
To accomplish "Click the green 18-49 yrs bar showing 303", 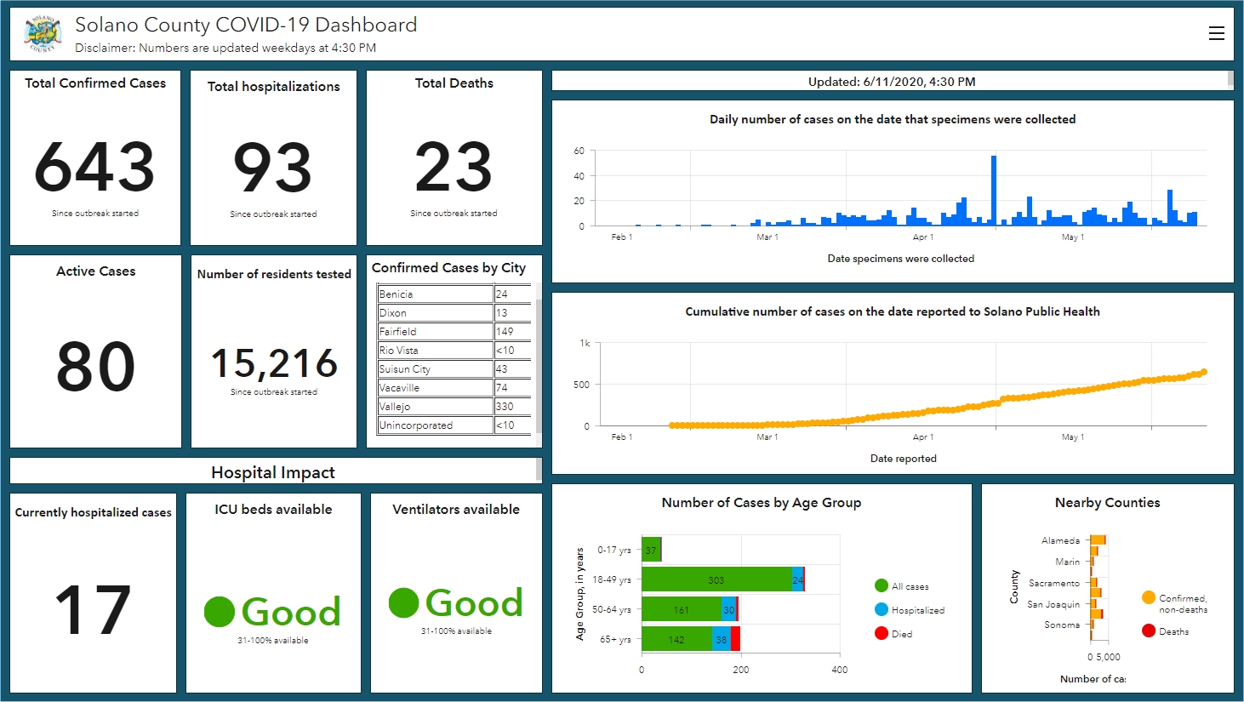I will 716,579.
